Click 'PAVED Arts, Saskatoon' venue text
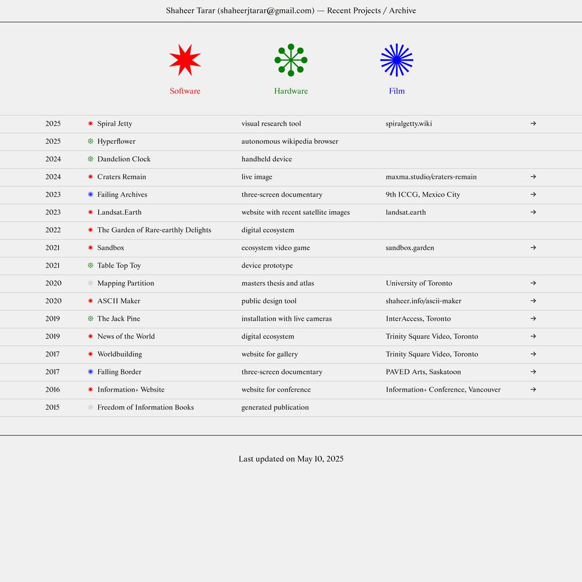 (x=423, y=372)
